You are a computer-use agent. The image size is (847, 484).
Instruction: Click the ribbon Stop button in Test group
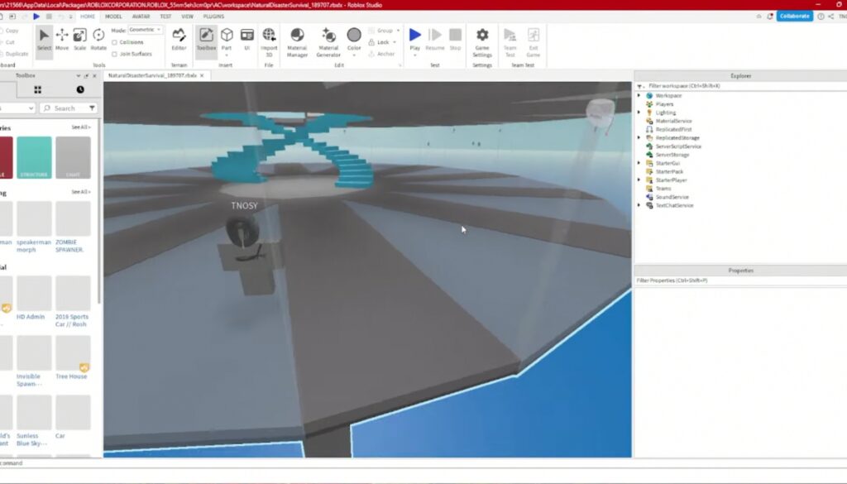point(456,40)
